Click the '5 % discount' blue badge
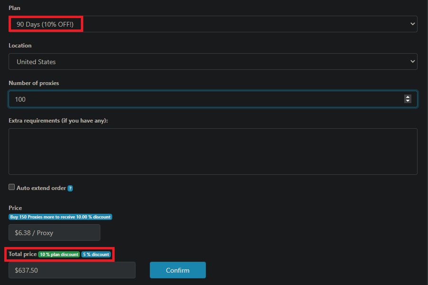 pos(96,255)
